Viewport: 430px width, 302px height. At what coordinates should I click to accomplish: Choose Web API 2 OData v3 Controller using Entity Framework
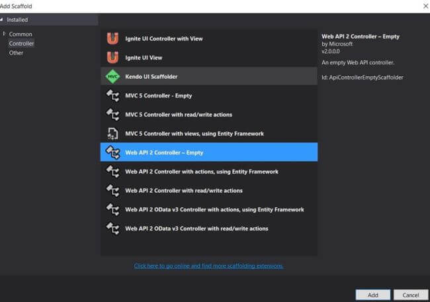pyautogui.click(x=209, y=209)
